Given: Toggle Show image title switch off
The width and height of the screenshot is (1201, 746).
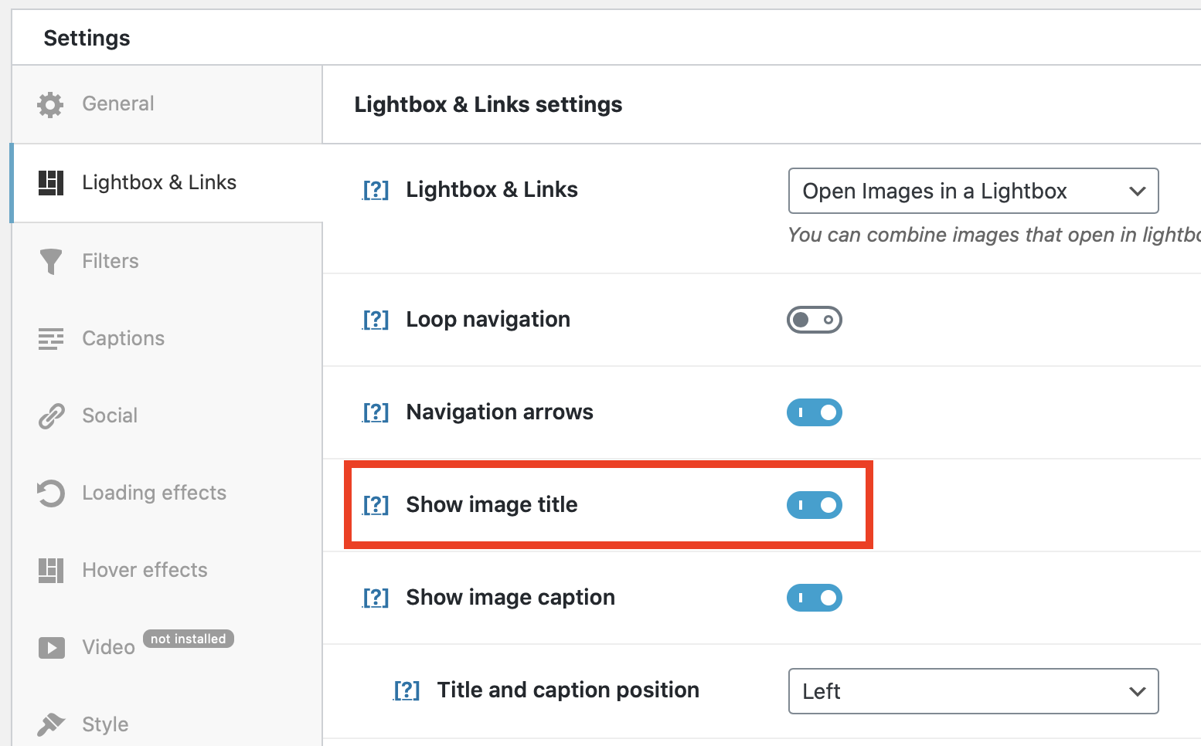Looking at the screenshot, I should click(x=815, y=505).
